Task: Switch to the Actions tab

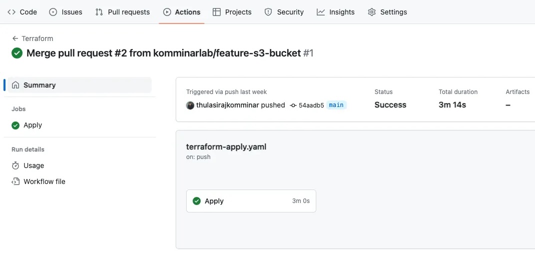Action: 182,12
